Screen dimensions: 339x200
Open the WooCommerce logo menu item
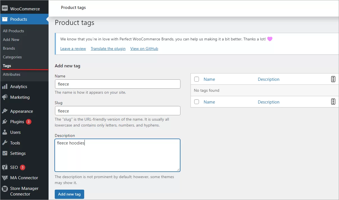(5, 8)
